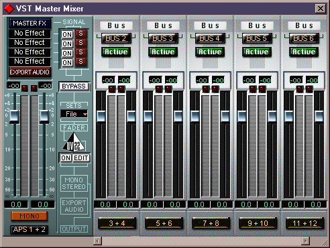Toggle S button of first effect slot

(80, 34)
